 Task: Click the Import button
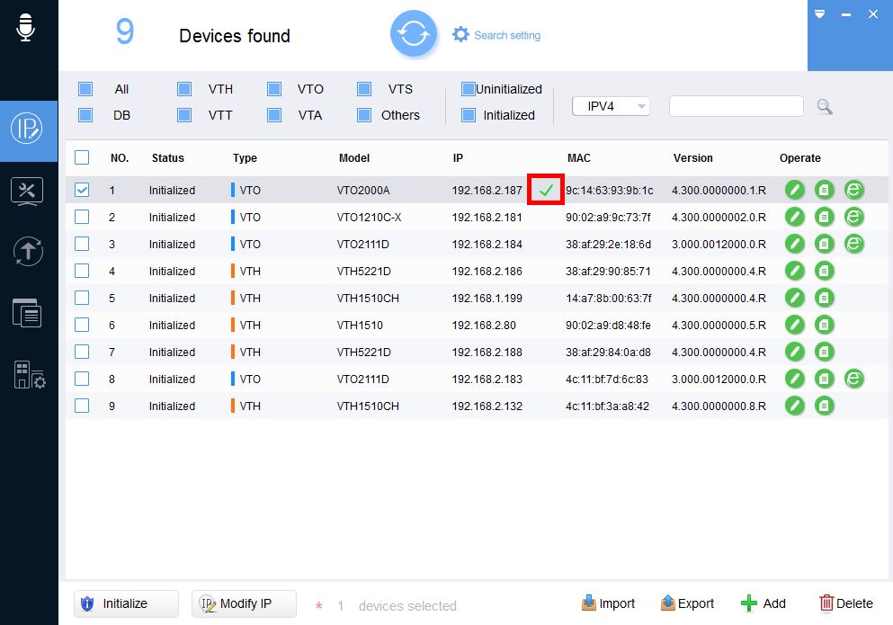pyautogui.click(x=608, y=603)
